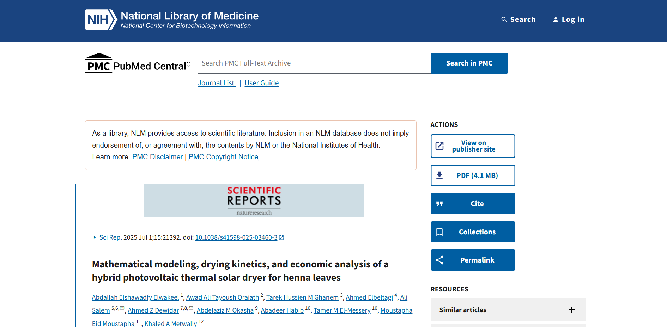
Task: Open the PMC Disclaimer link
Action: 157,157
